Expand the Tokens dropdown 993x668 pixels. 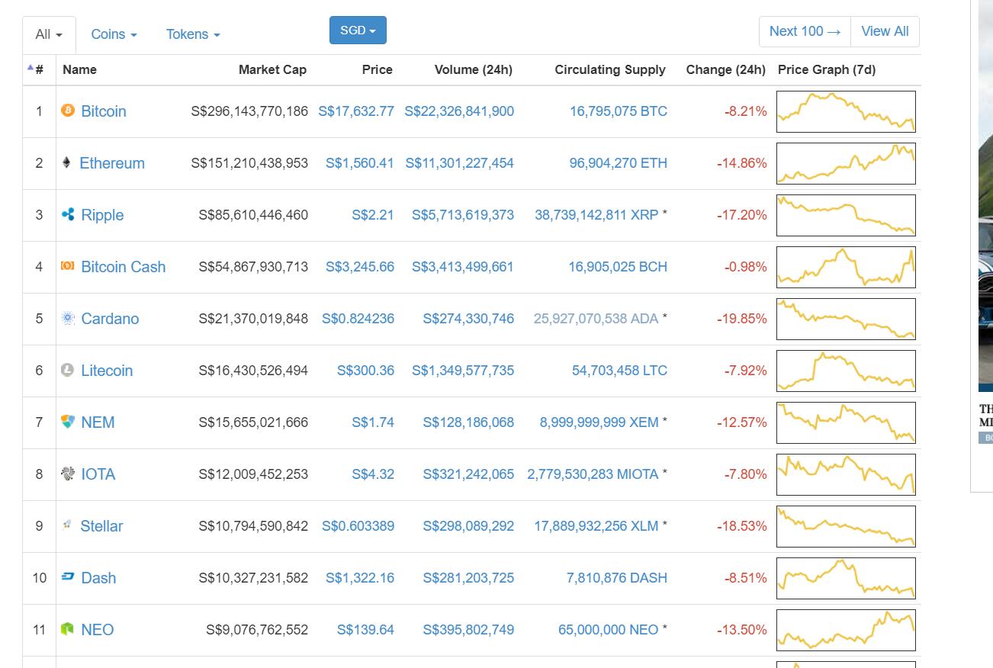193,34
